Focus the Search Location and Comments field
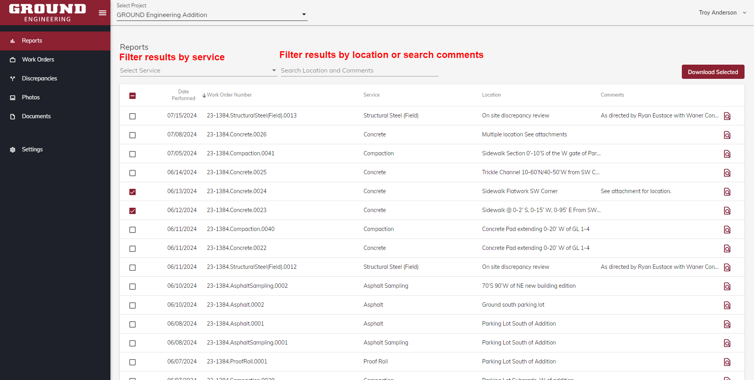The width and height of the screenshot is (754, 380). click(359, 71)
